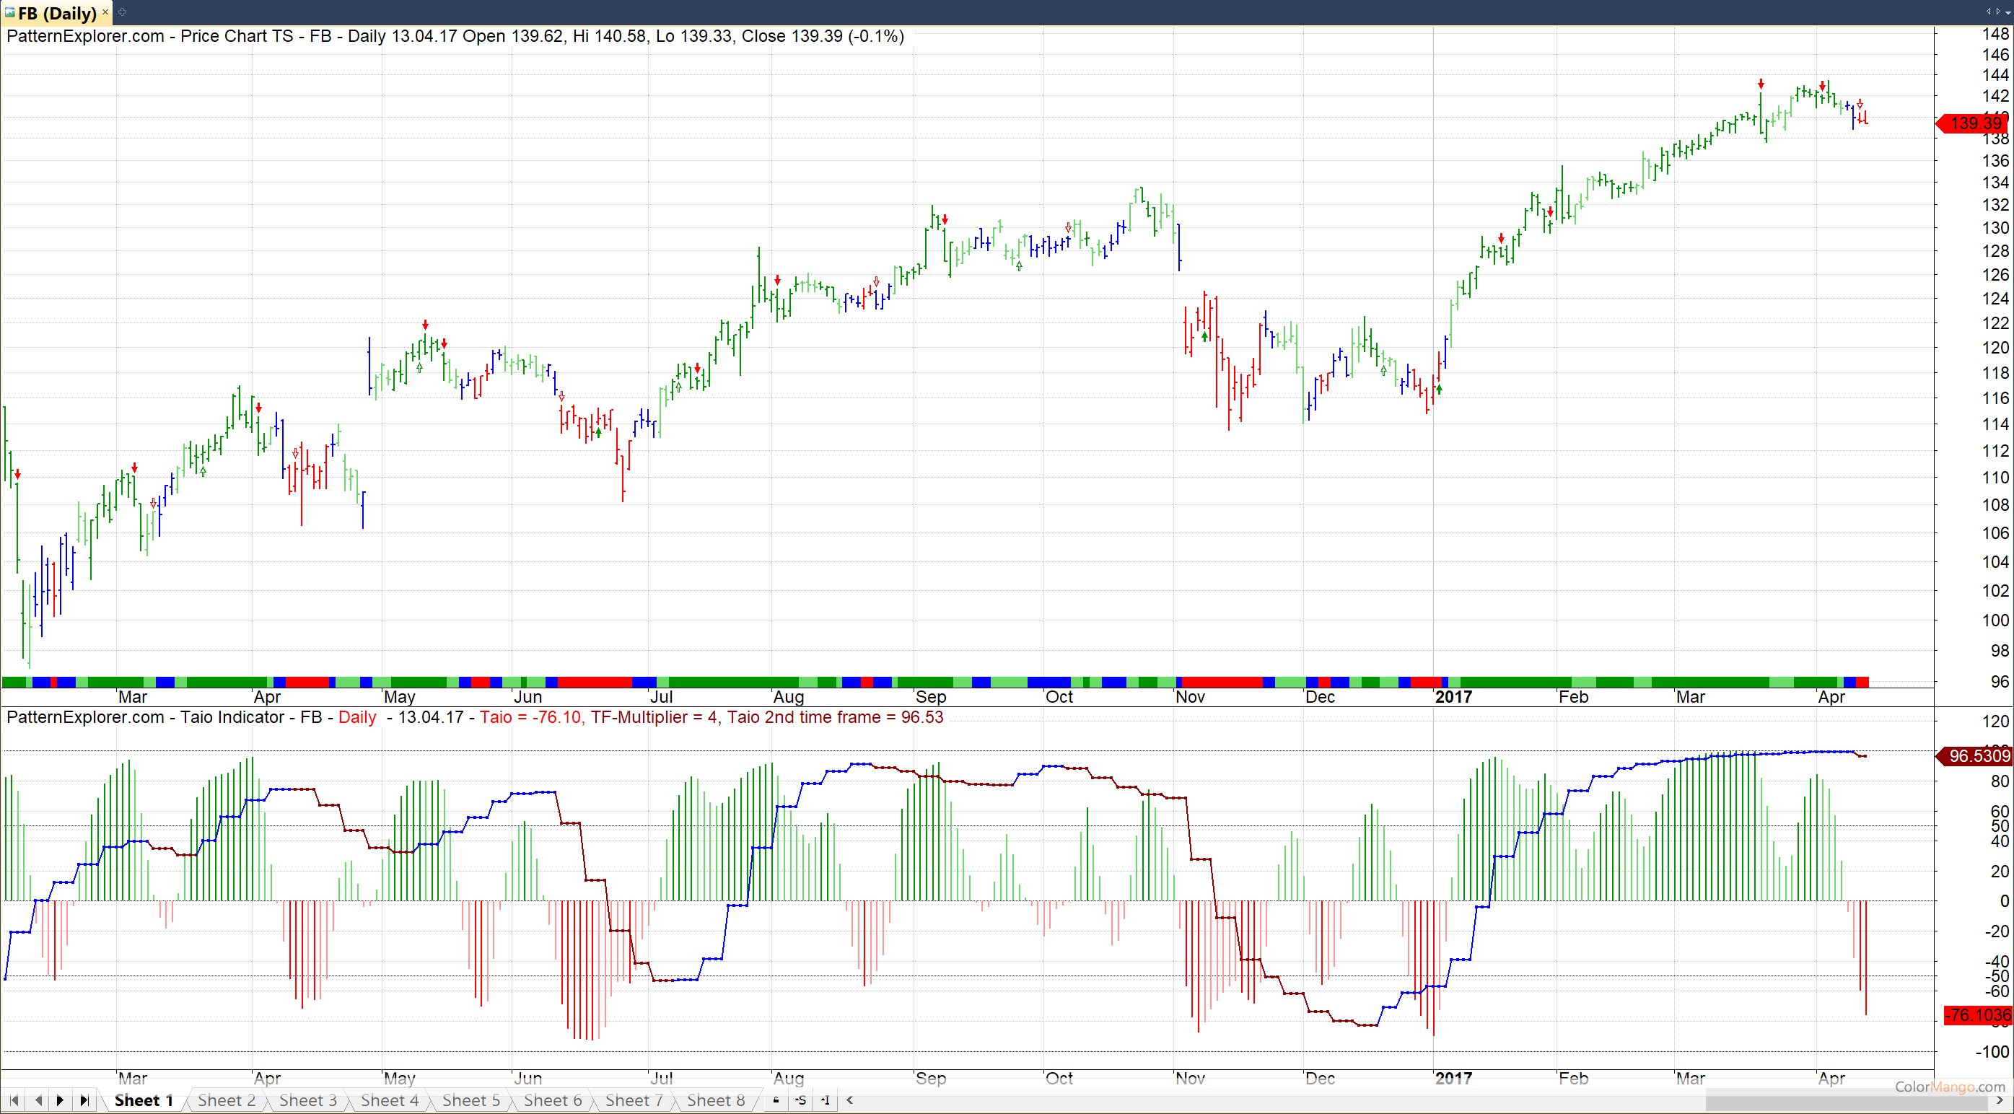Screen dimensions: 2014x1114
Task: Click the -76.1036 Taio value label
Action: coord(1978,1014)
